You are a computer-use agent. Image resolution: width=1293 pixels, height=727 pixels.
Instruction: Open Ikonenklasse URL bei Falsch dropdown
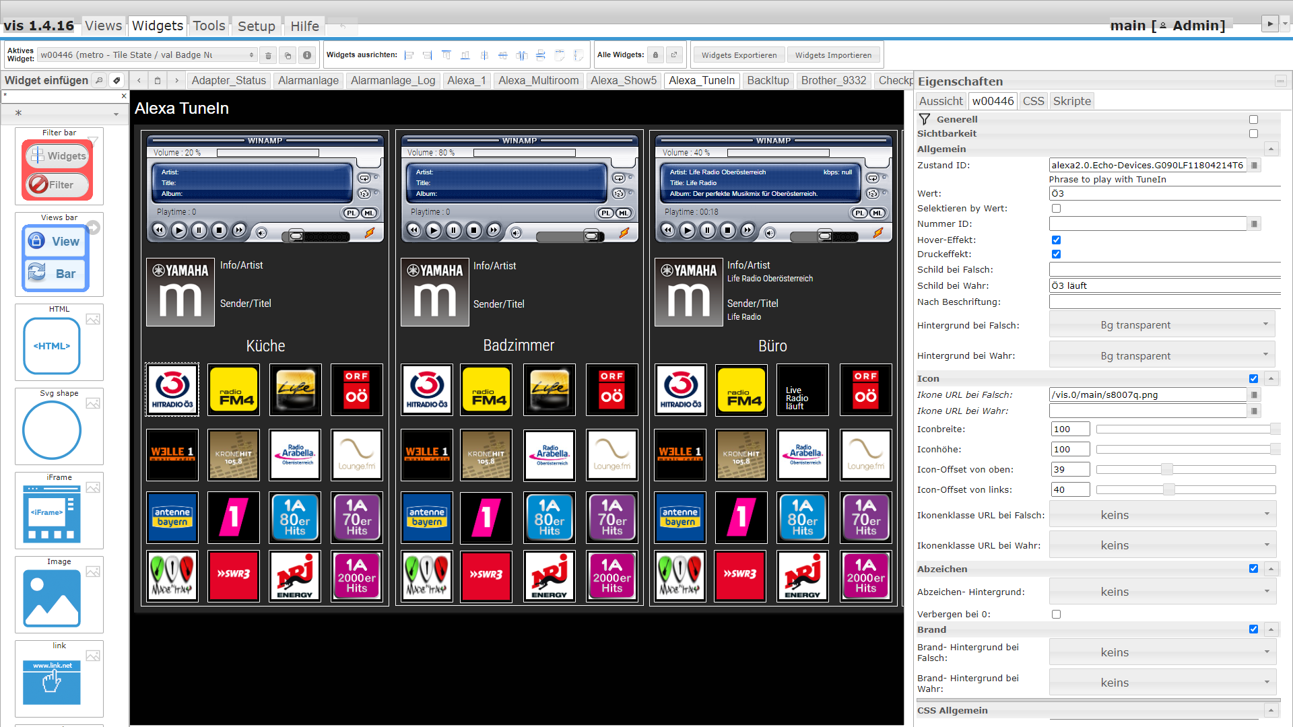1162,515
